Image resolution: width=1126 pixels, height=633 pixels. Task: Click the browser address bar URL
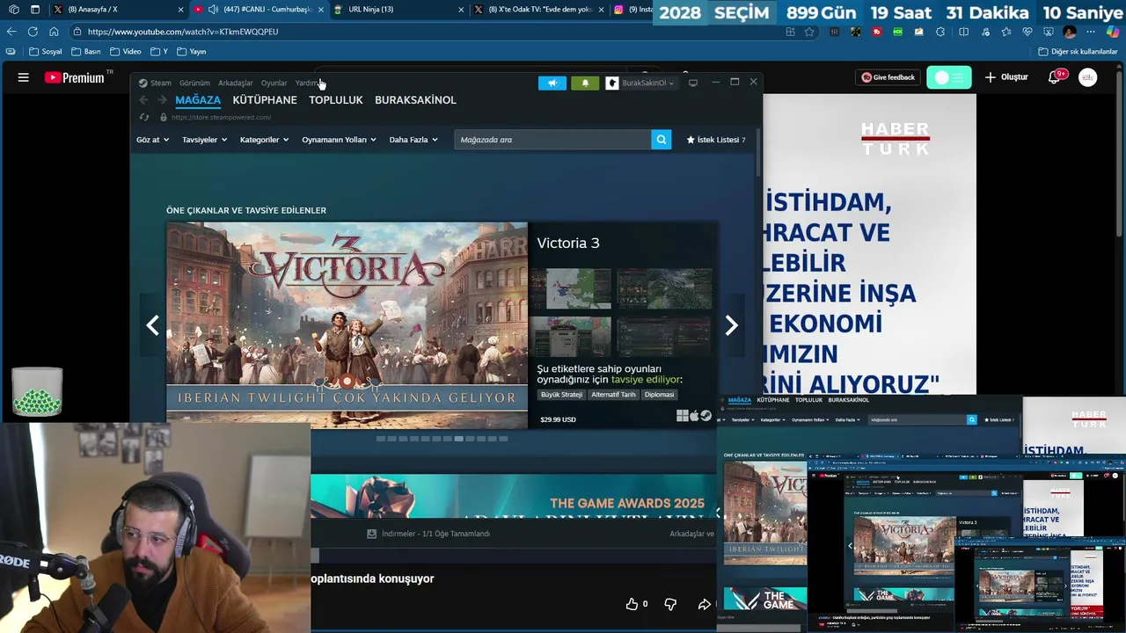(x=183, y=32)
